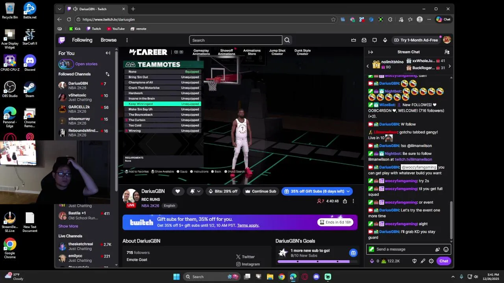Click the follow heart button
The image size is (504, 283).
click(x=178, y=191)
